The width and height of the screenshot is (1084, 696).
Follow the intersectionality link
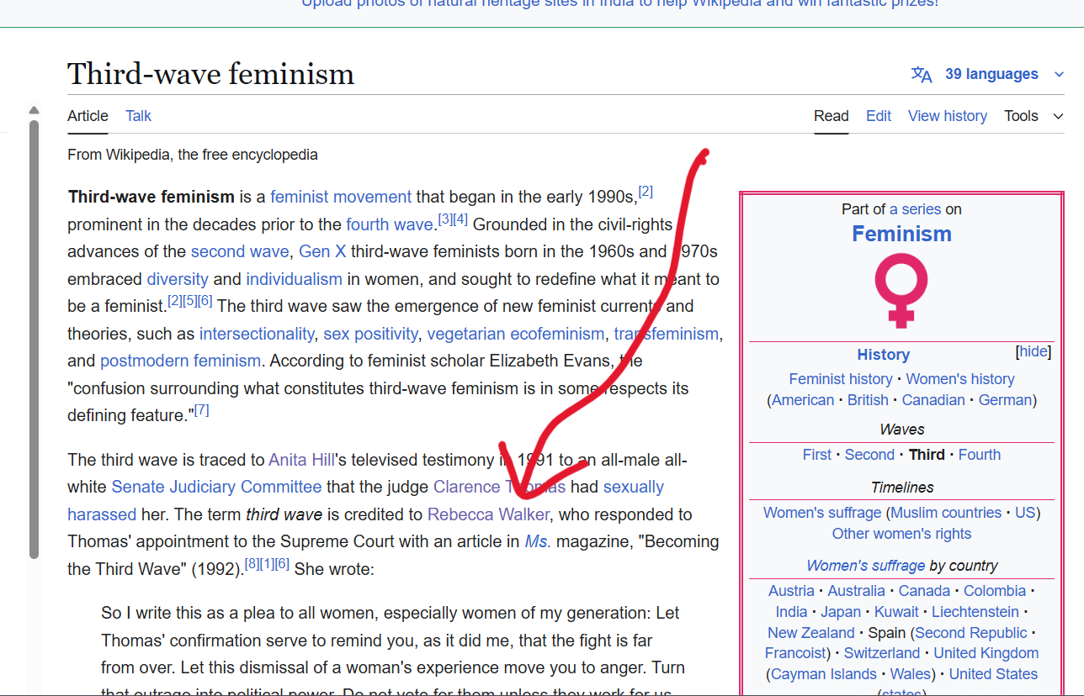(257, 334)
